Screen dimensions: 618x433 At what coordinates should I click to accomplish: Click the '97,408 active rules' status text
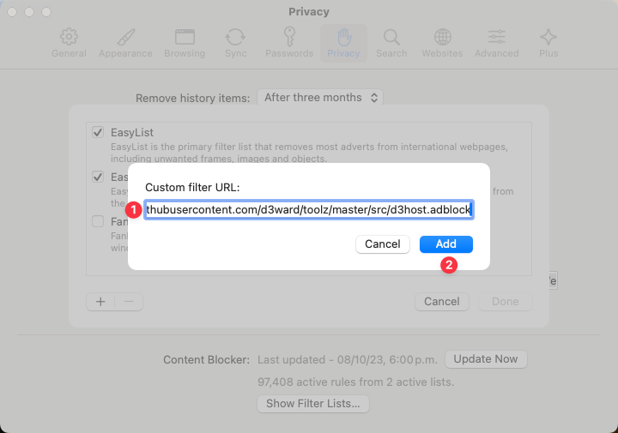pos(356,382)
